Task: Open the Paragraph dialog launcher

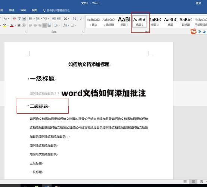Action: tap(83, 32)
